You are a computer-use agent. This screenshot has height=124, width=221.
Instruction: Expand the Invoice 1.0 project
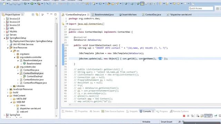click(4, 19)
